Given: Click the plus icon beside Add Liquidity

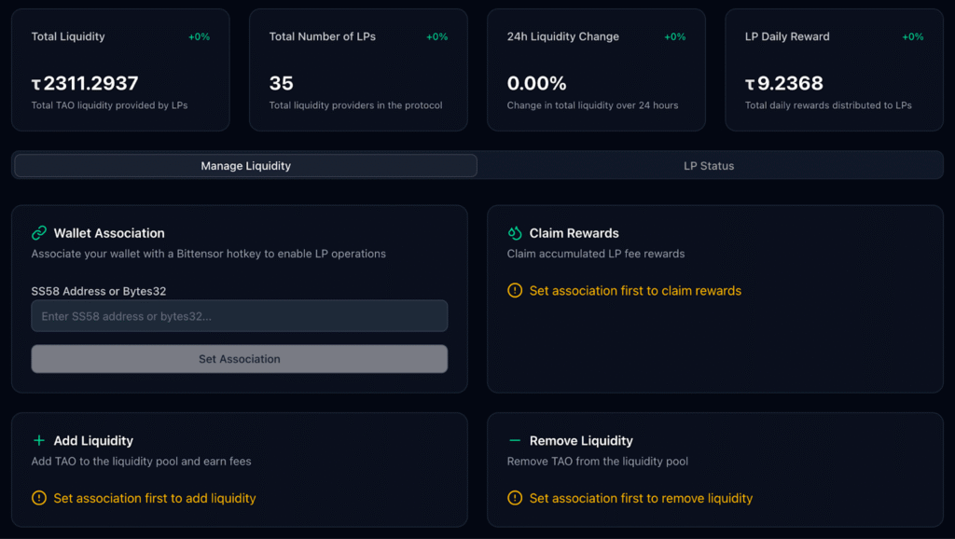Looking at the screenshot, I should (x=39, y=440).
